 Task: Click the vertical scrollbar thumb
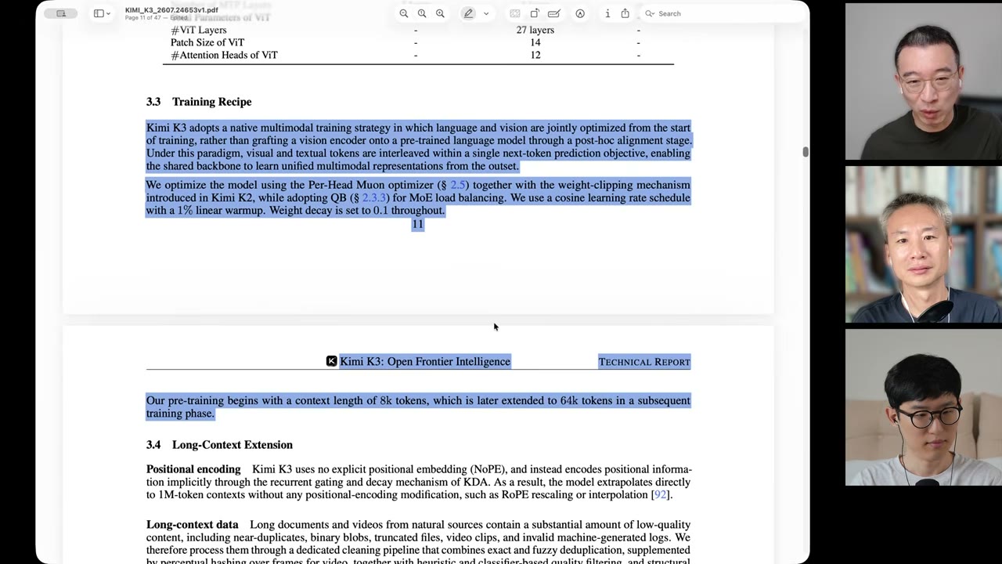coord(805,151)
